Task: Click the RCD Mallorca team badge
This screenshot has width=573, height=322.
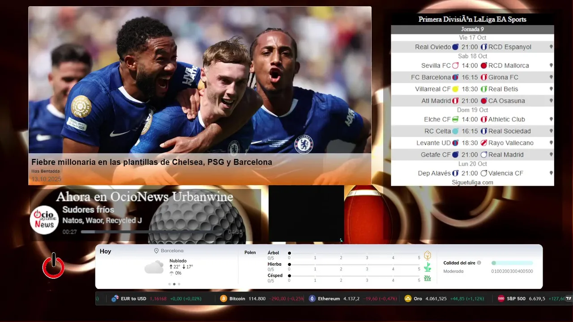Action: [483, 66]
